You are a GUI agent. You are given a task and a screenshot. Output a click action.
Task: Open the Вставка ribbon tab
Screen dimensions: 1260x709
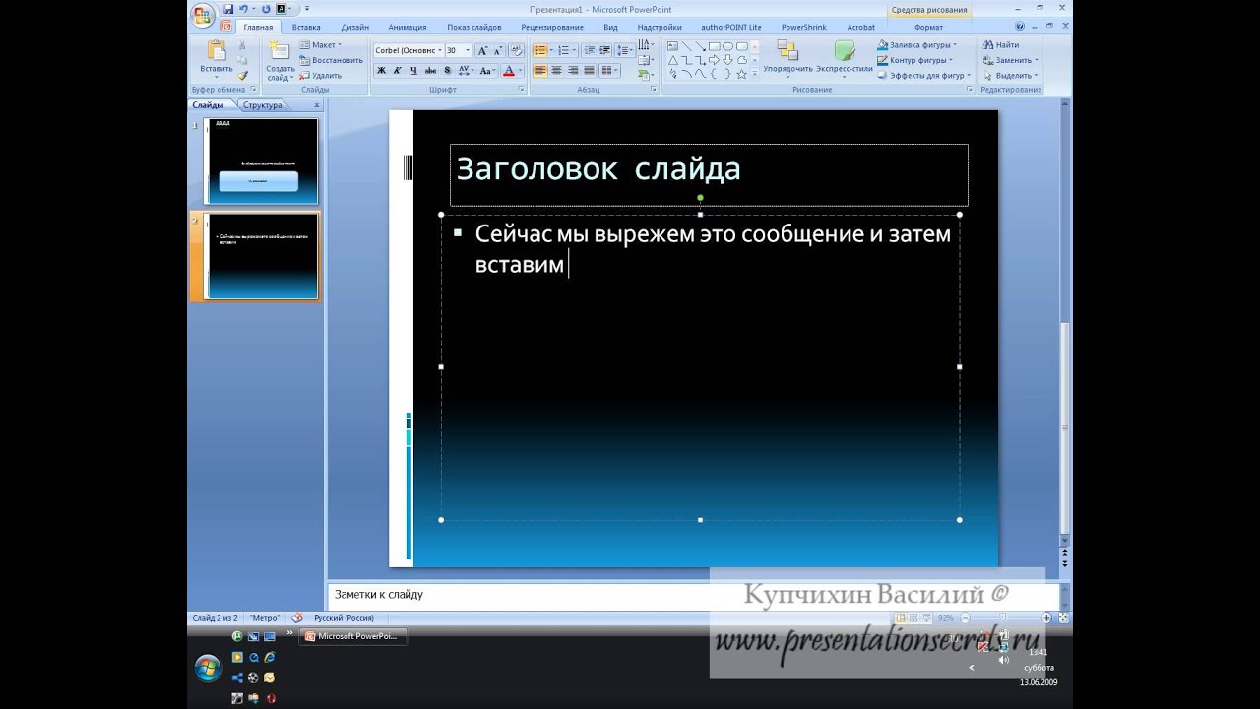click(306, 27)
